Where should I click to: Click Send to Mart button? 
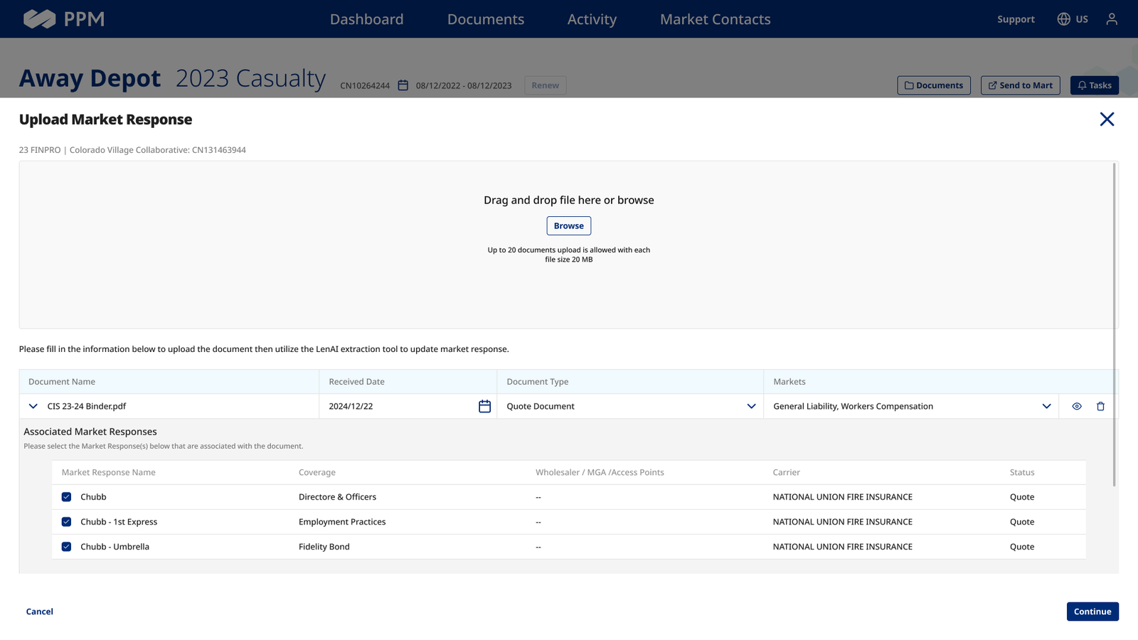[x=1021, y=85]
